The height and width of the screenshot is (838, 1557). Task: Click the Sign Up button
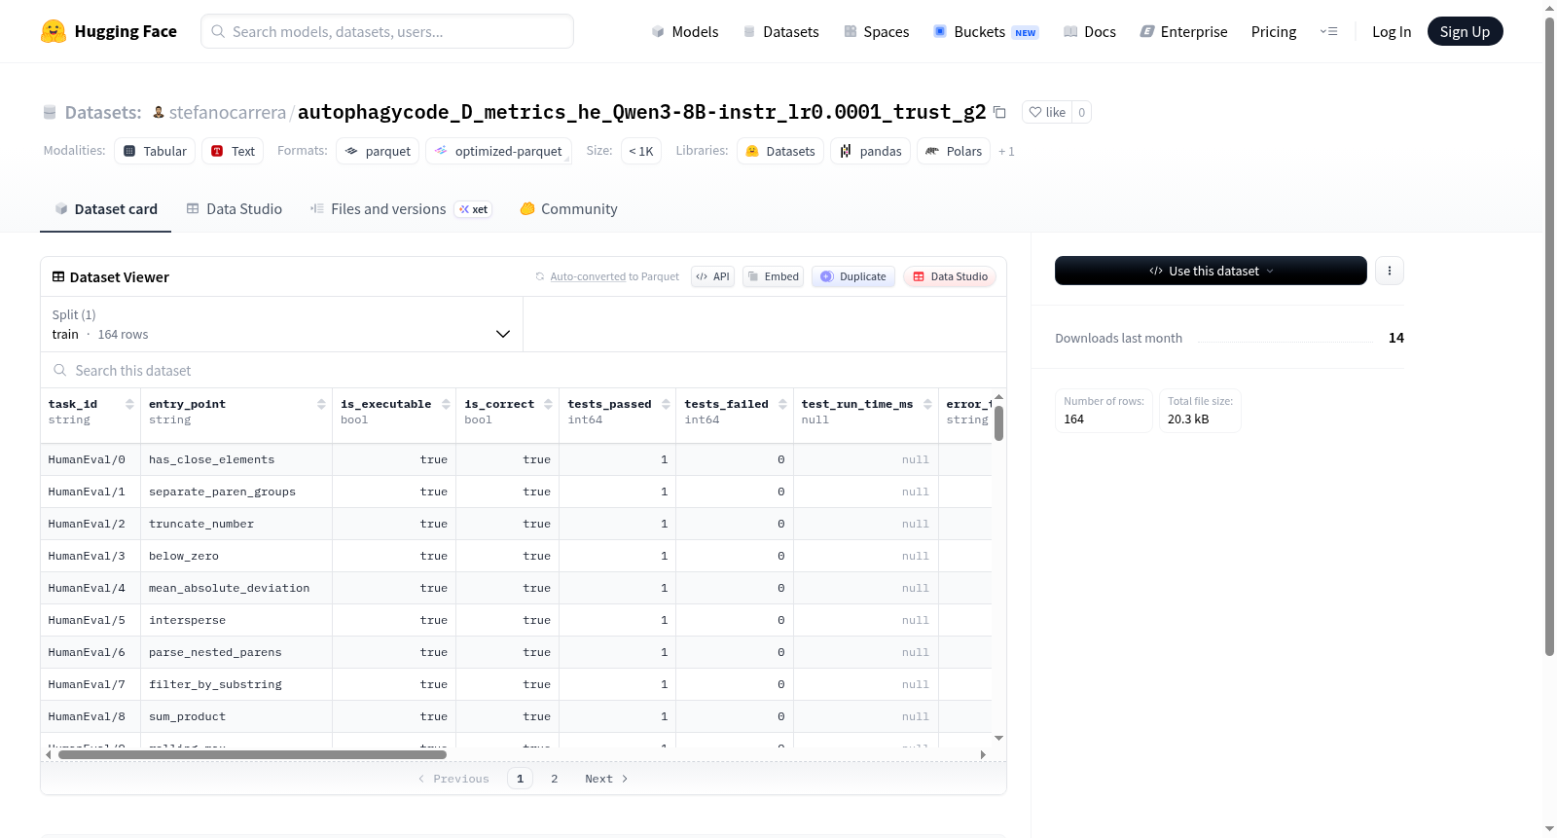pos(1466,31)
